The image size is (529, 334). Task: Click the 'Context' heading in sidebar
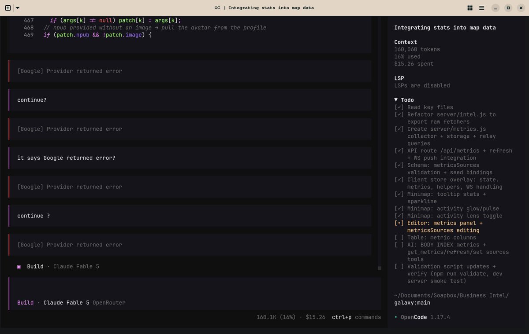406,42
